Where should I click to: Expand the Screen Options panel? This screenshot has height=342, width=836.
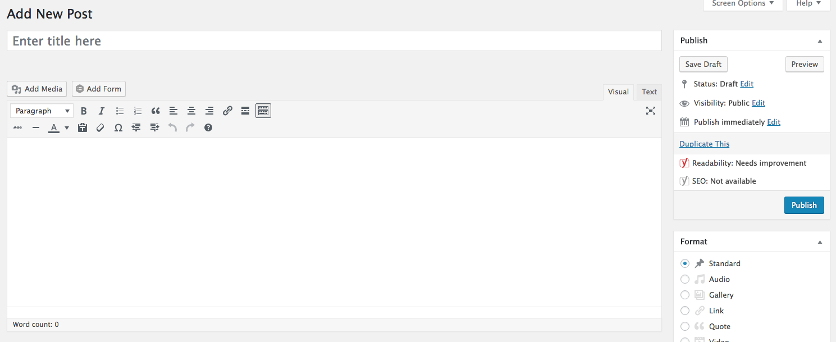coord(743,4)
